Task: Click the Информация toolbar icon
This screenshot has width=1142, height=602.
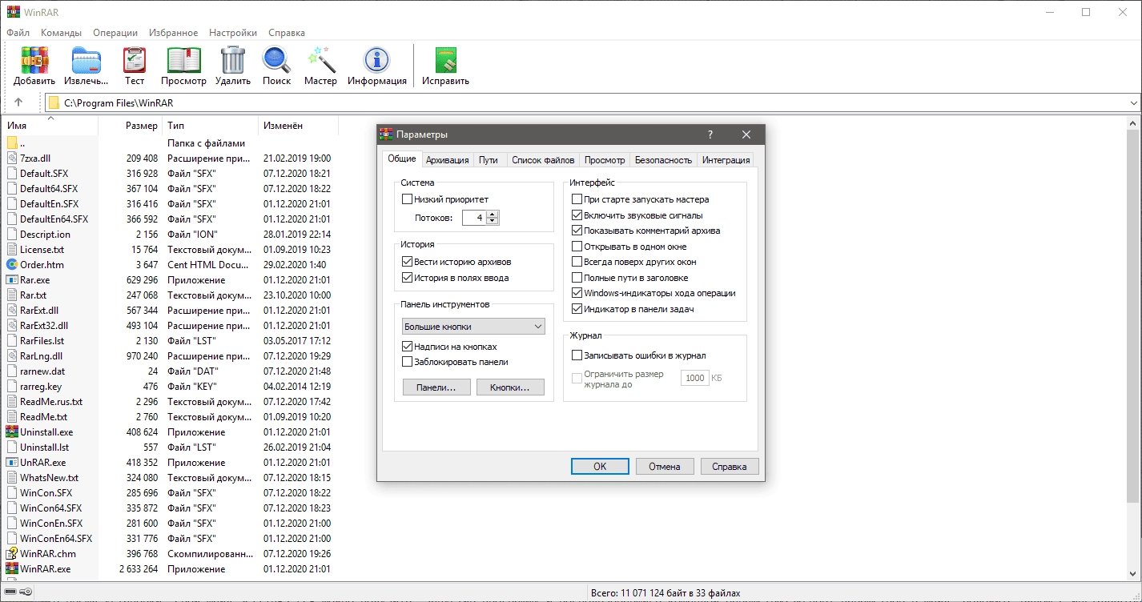Action: click(x=376, y=60)
